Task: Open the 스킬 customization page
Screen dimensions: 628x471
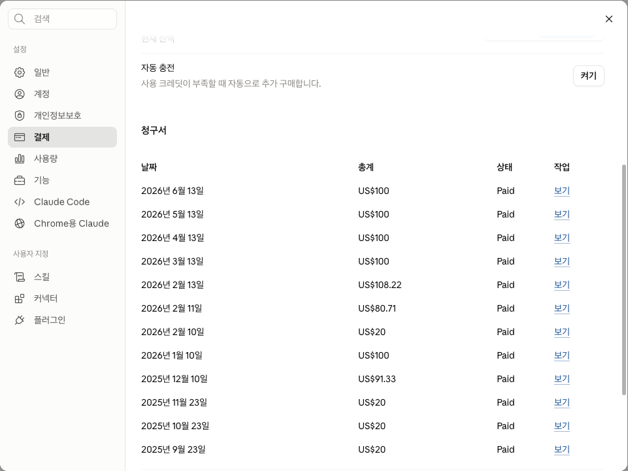Action: (x=63, y=277)
